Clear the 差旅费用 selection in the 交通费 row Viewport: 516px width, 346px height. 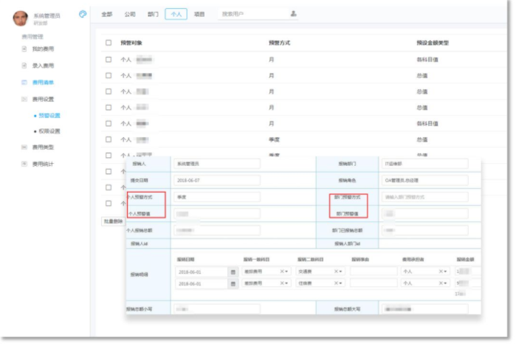point(282,271)
